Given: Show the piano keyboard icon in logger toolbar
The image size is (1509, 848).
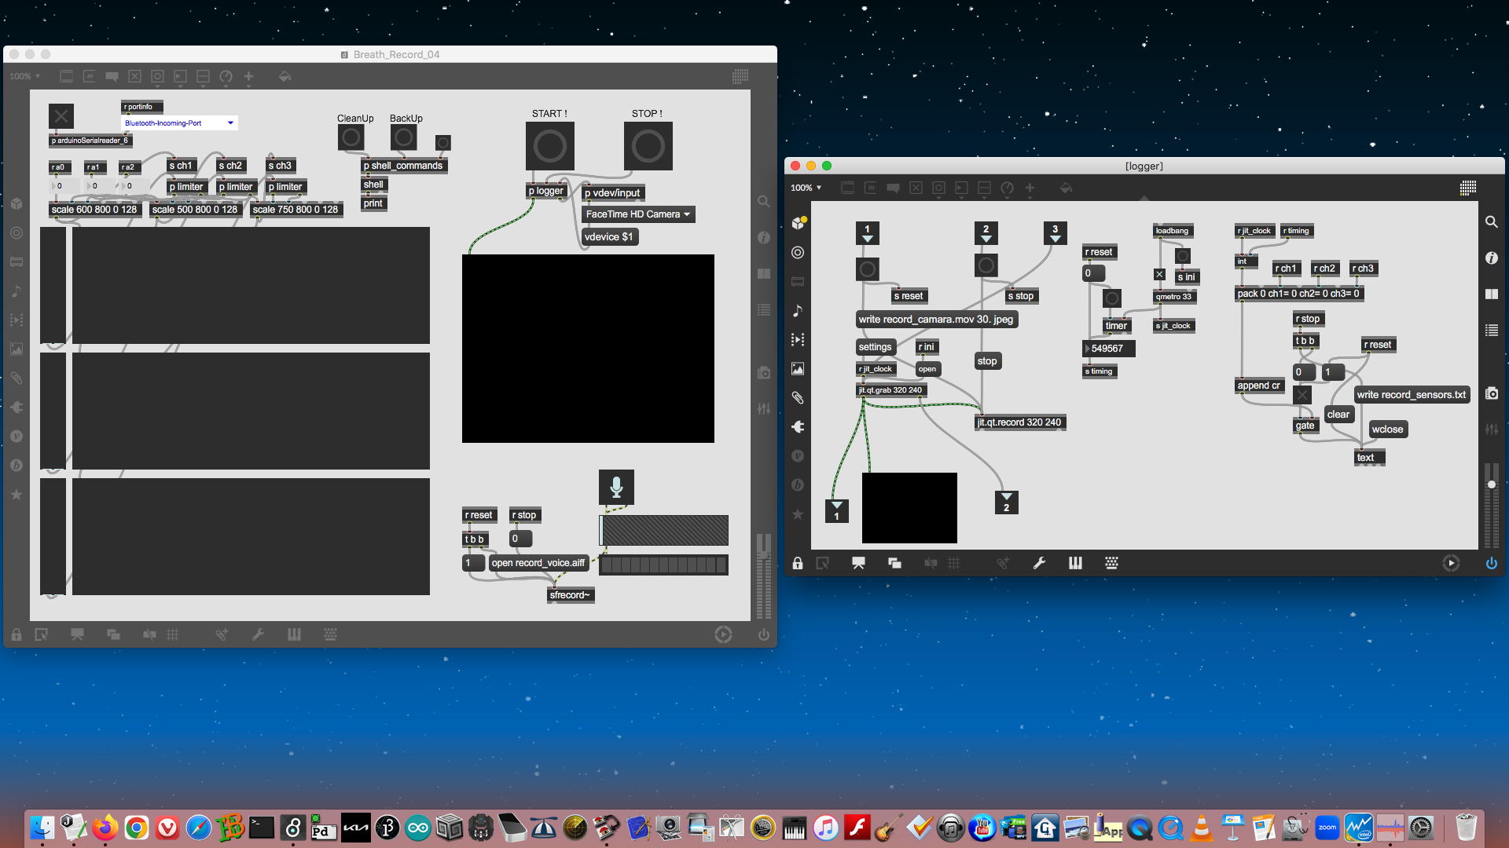Looking at the screenshot, I should [x=1075, y=563].
